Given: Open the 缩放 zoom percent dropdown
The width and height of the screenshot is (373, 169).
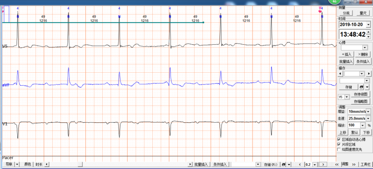Looking at the screenshot, I should (363, 125).
